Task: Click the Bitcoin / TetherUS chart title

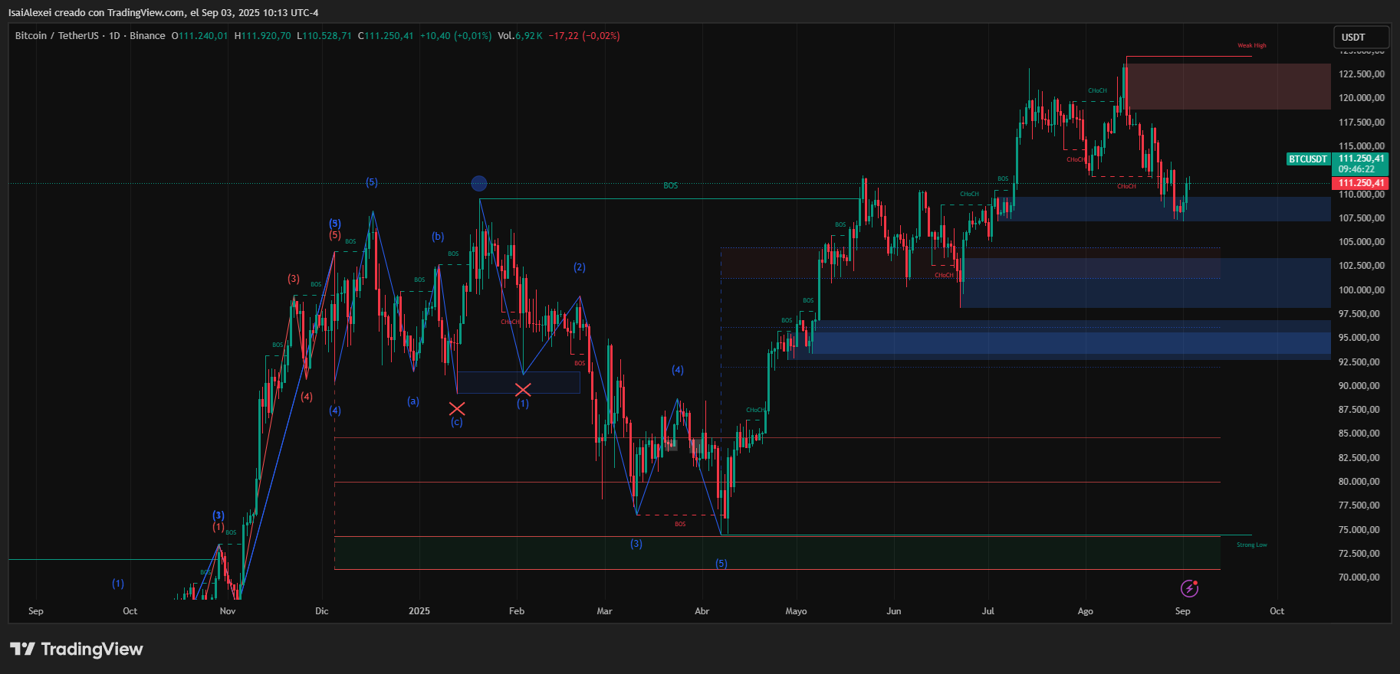Action: click(x=57, y=36)
